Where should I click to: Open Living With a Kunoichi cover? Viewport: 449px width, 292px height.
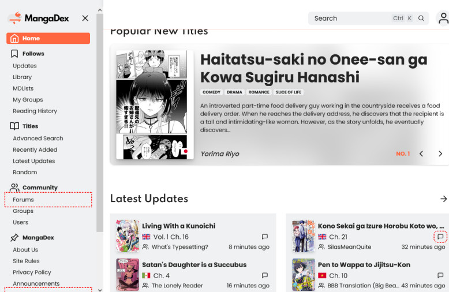pyautogui.click(x=128, y=236)
